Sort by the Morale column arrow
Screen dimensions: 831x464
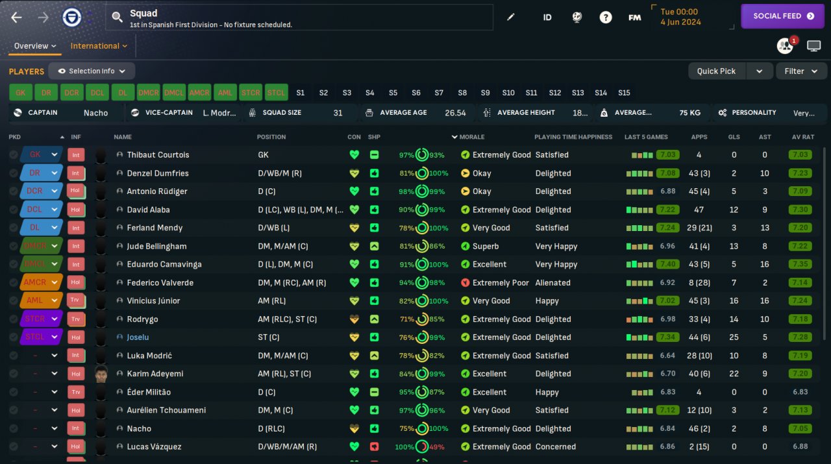tap(454, 138)
